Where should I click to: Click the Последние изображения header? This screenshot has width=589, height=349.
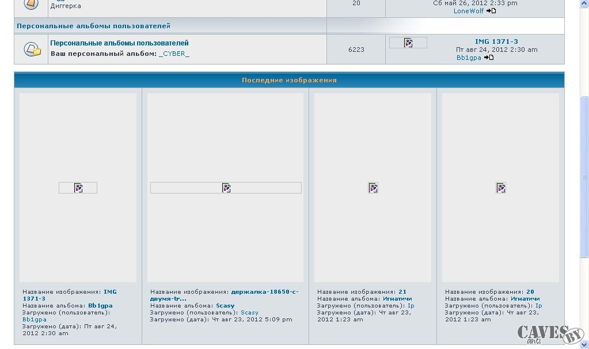pyautogui.click(x=289, y=80)
